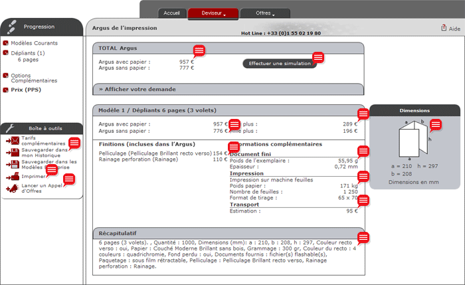Image resolution: width=465 pixels, height=285 pixels.
Task: Click the '957 €' value in TOTAL Argus
Action: 187,62
